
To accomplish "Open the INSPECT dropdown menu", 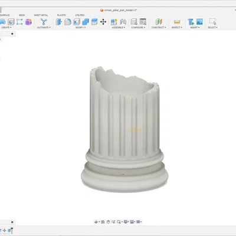I will pos(177,28).
